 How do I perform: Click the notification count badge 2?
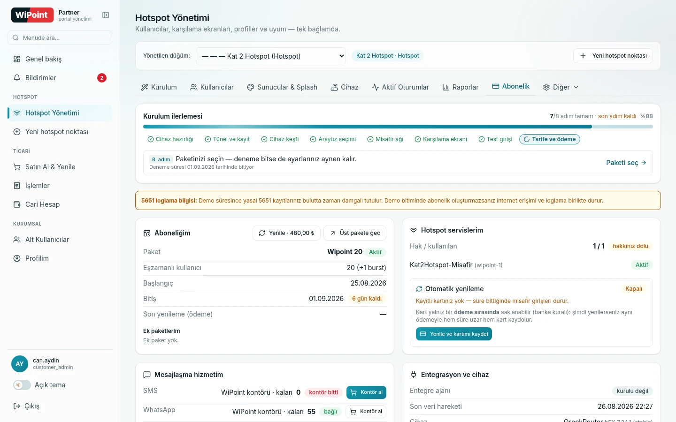coord(102,78)
